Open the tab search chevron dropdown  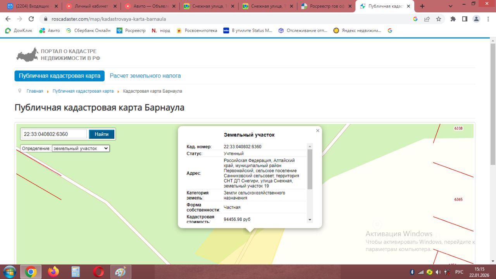pos(451,6)
